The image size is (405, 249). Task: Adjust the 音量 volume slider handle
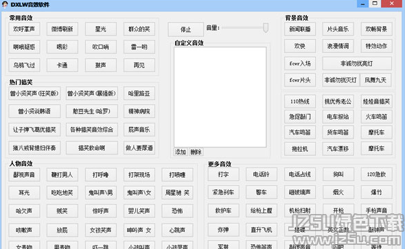point(266,27)
